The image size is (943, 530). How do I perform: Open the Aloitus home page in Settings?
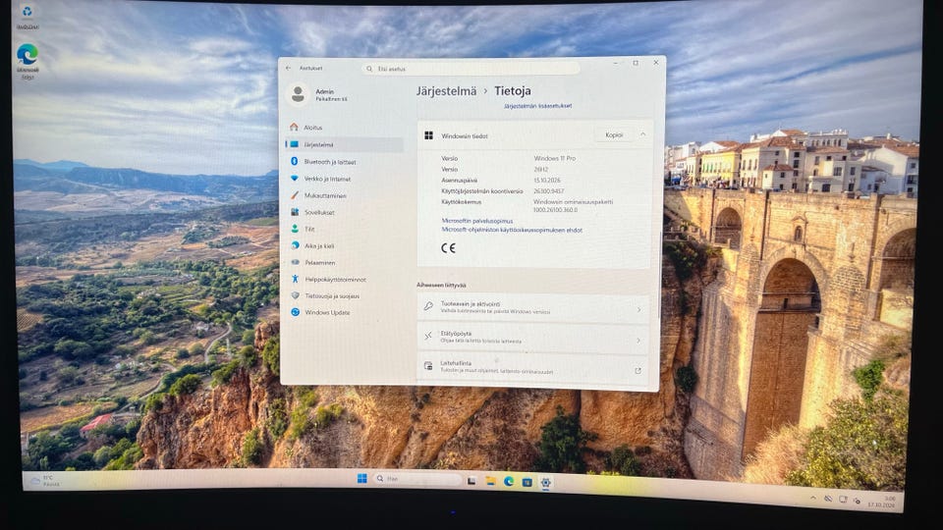344,128
